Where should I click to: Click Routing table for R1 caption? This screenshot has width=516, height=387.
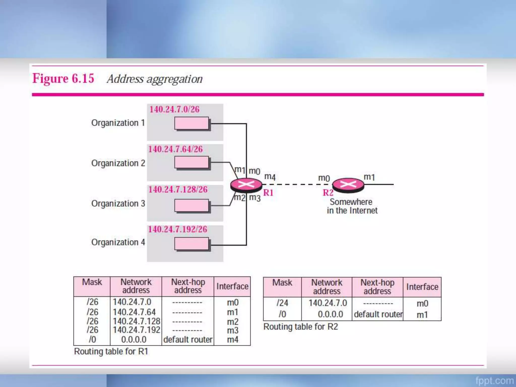[111, 351]
